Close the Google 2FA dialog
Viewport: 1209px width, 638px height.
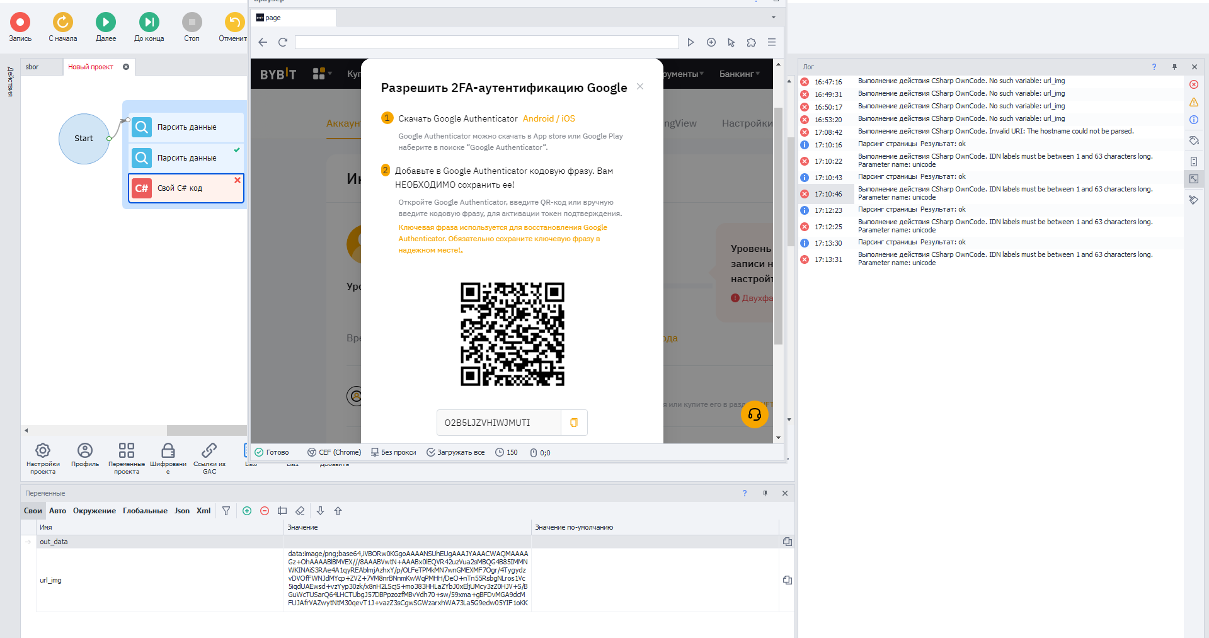pyautogui.click(x=640, y=86)
